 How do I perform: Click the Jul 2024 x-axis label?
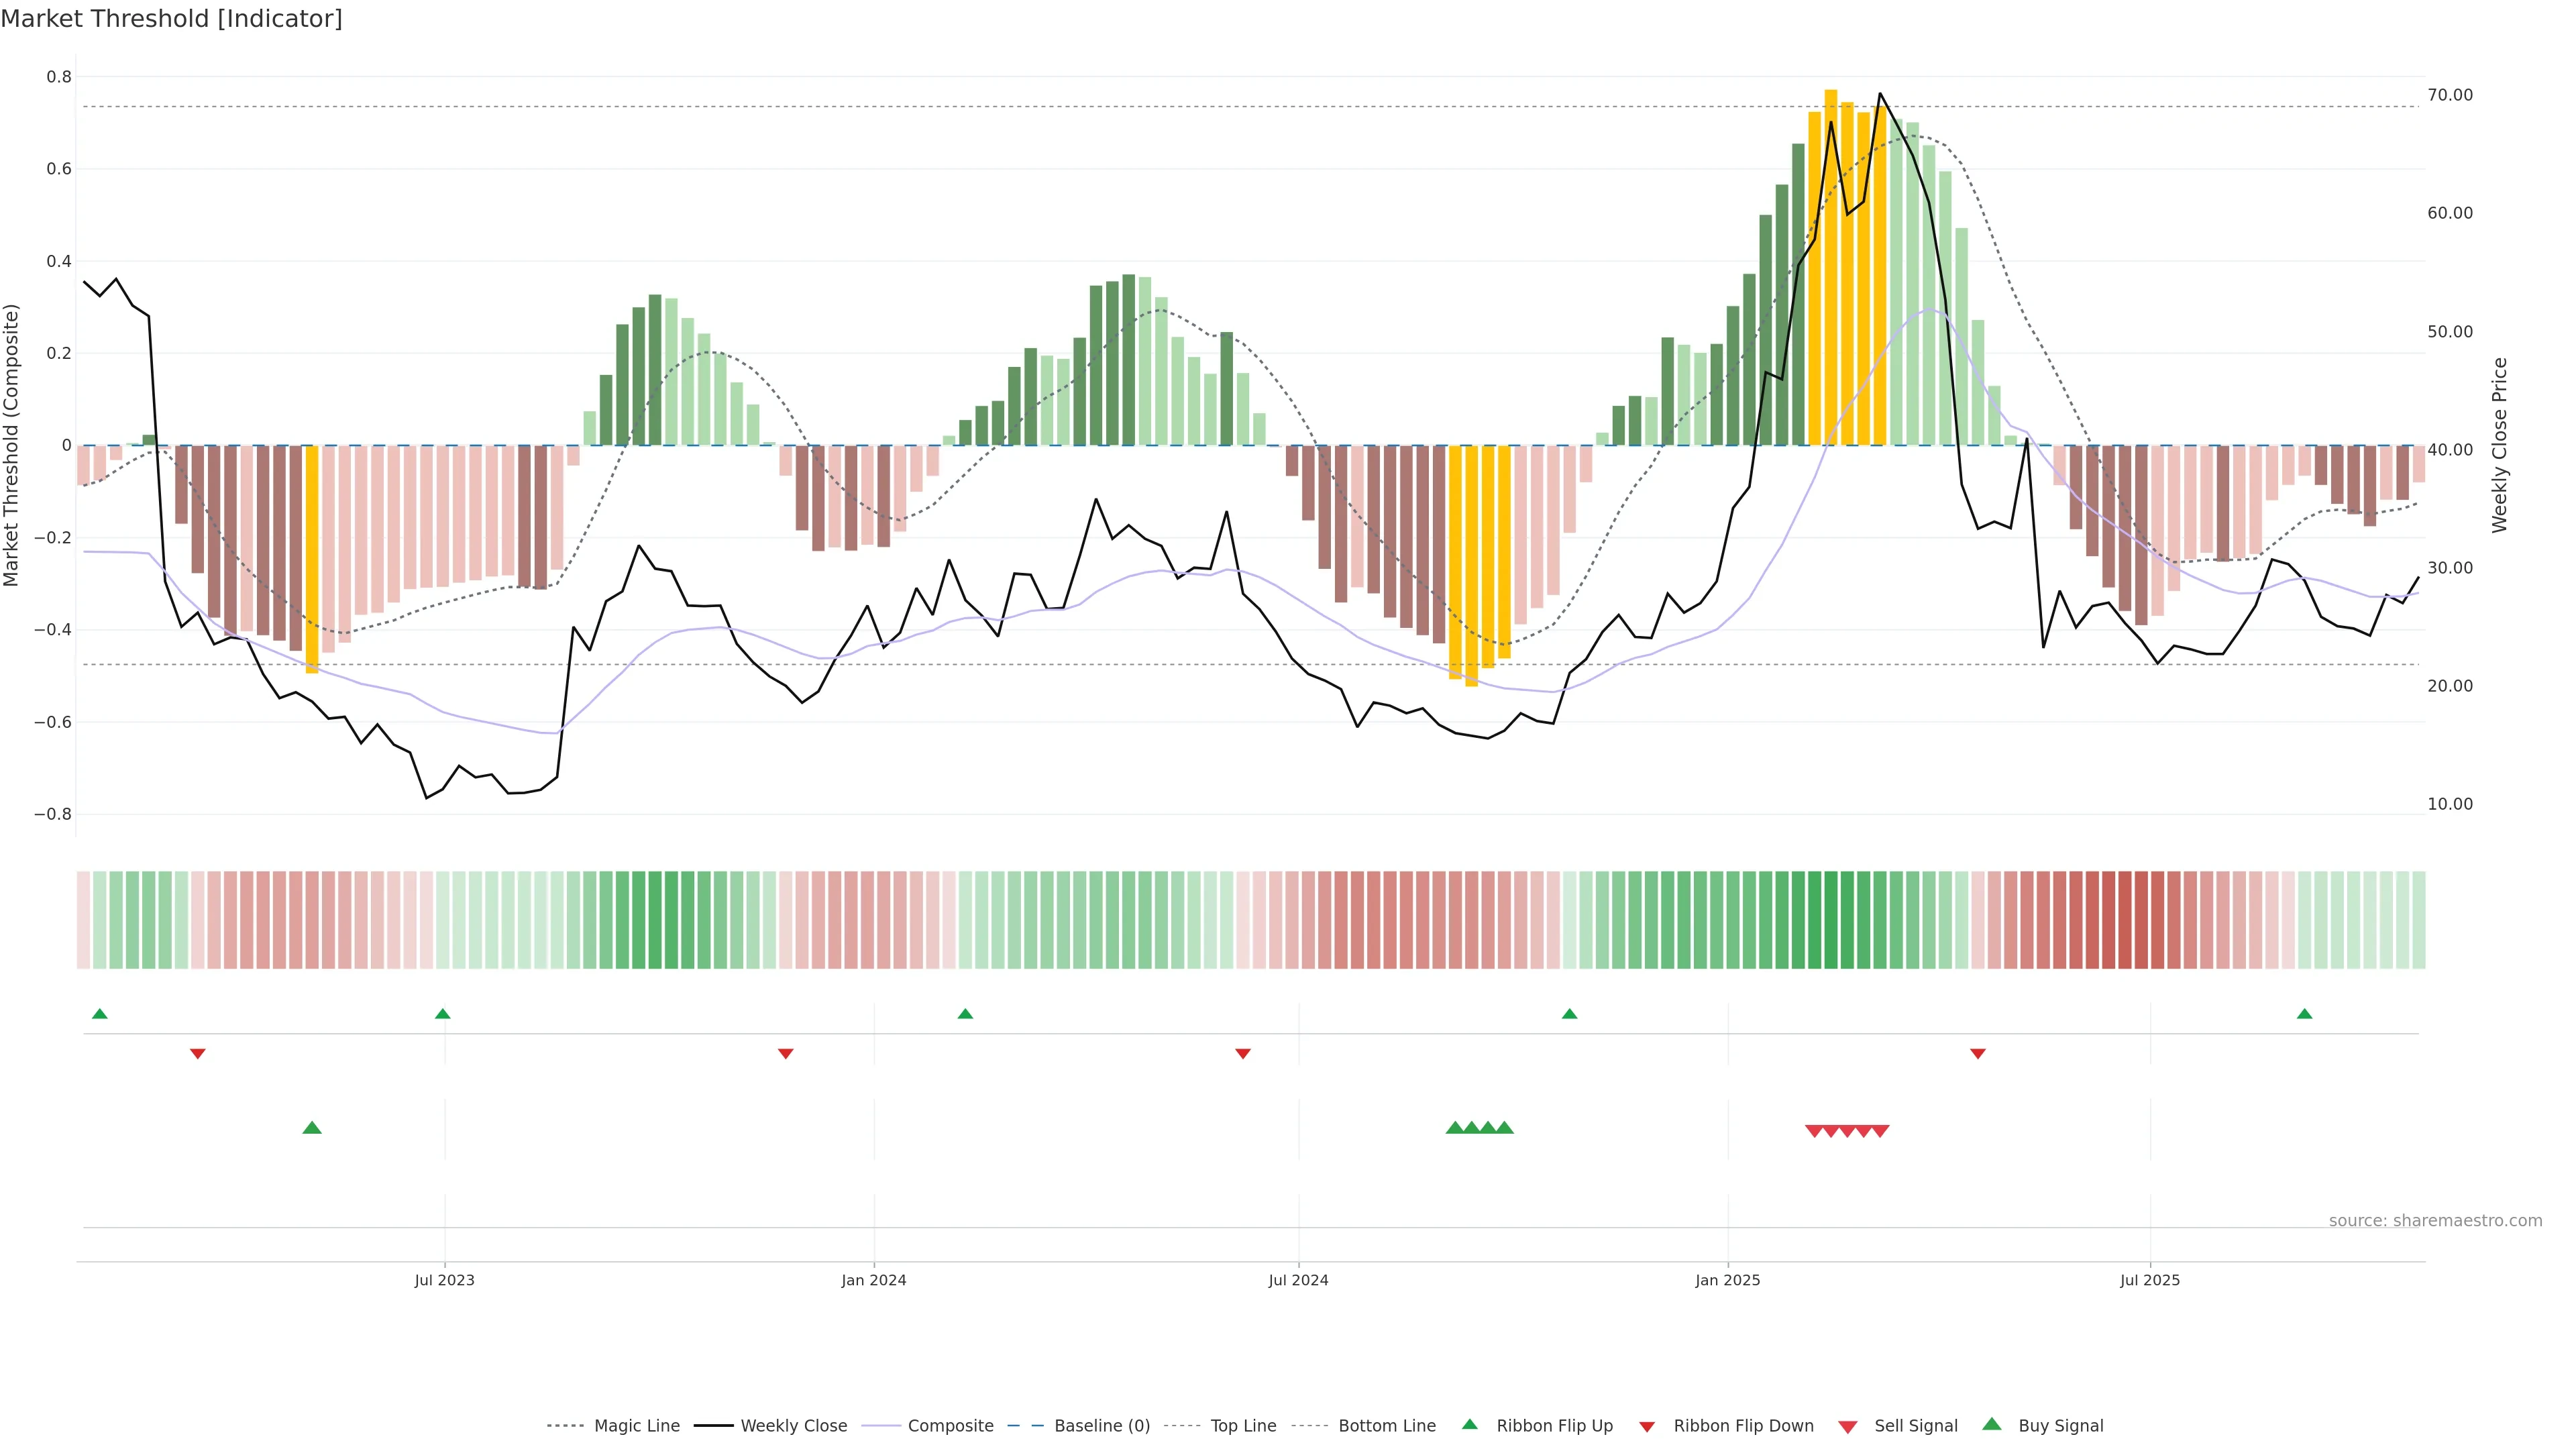[1298, 1280]
